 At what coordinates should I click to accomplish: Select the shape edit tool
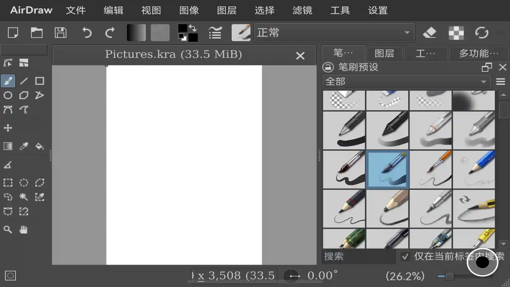click(8, 63)
